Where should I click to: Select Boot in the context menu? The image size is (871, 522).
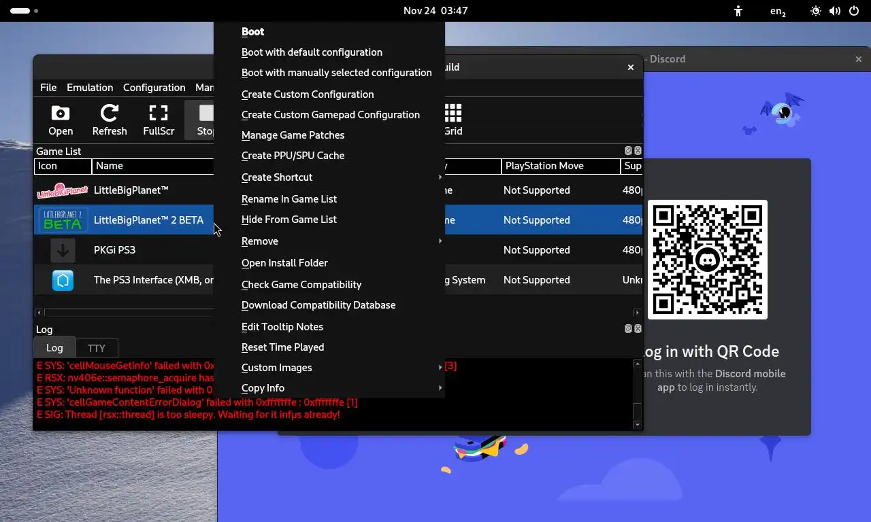click(x=329, y=31)
